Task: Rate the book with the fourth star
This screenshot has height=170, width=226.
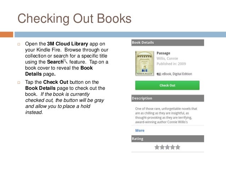Action: tap(173, 147)
